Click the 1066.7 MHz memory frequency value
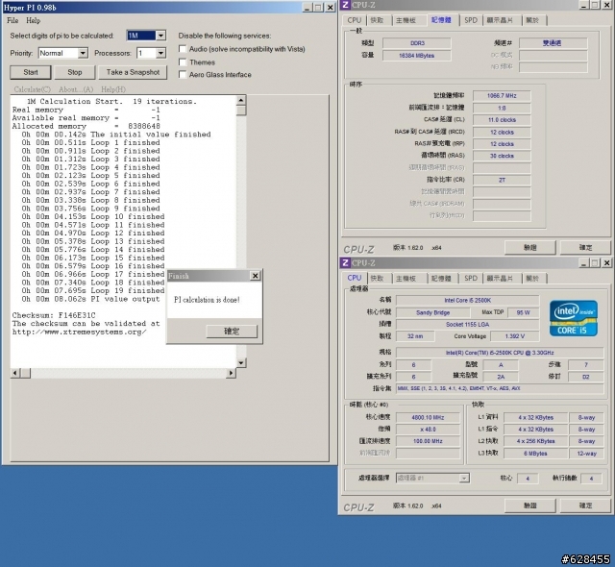This screenshot has height=567, width=615. (502, 96)
